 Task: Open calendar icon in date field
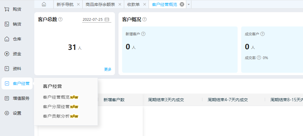coord(107,19)
